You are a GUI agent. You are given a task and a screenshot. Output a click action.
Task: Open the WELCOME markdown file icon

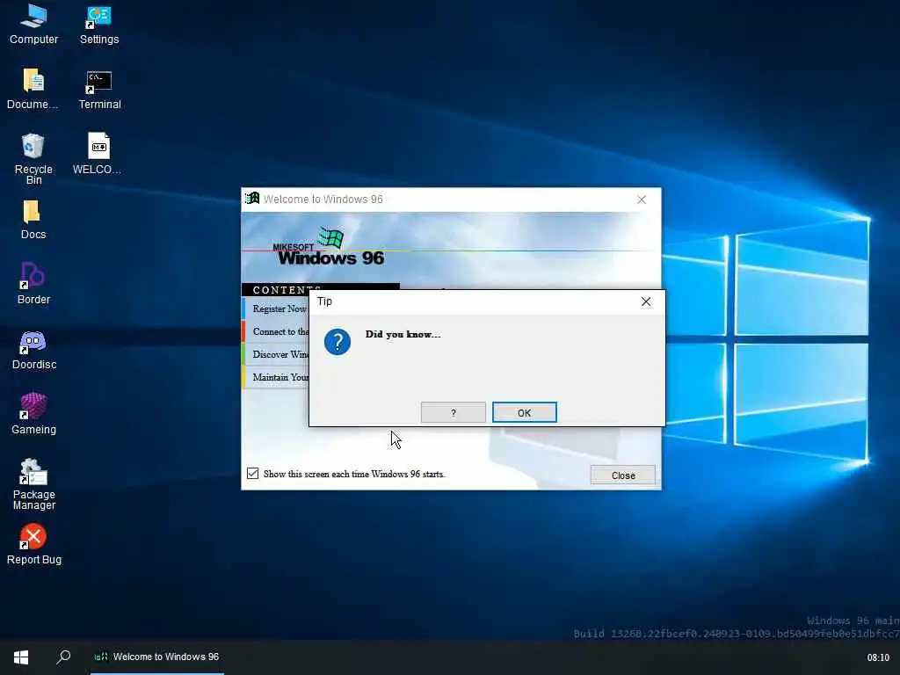(x=98, y=154)
